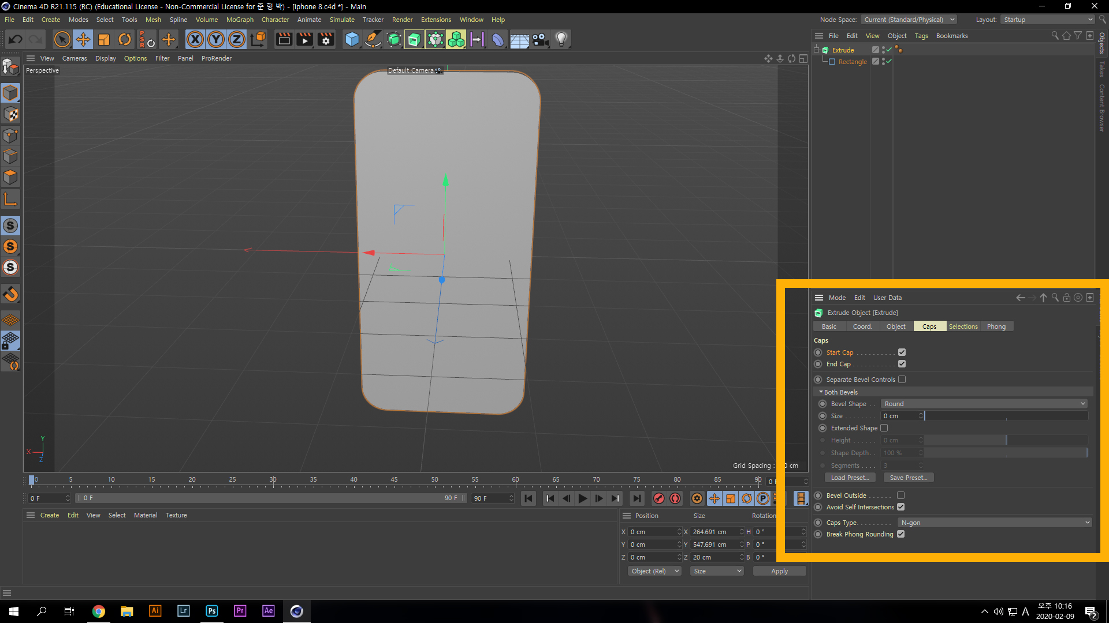Uncheck Break Phong Rounding

tap(900, 534)
